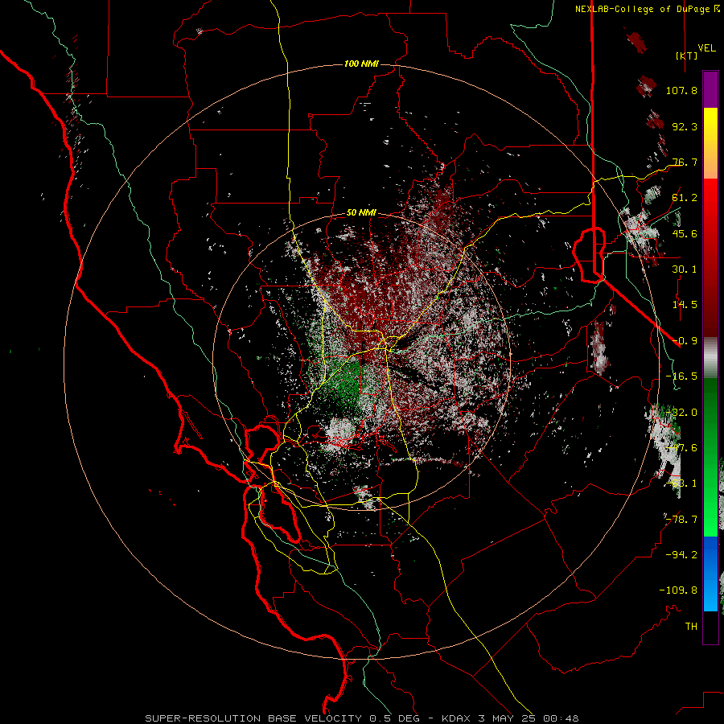
Task: Click the purple color band in velocity scale
Action: 710,90
